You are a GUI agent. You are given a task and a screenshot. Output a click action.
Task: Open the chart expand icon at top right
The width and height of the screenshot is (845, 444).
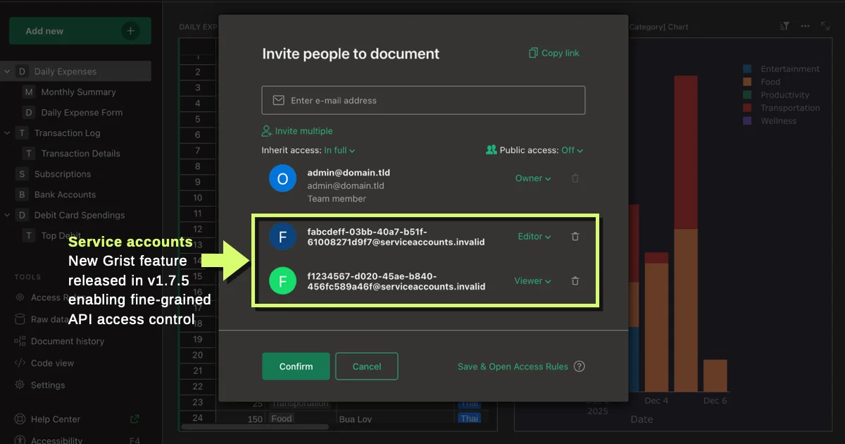[x=825, y=26]
